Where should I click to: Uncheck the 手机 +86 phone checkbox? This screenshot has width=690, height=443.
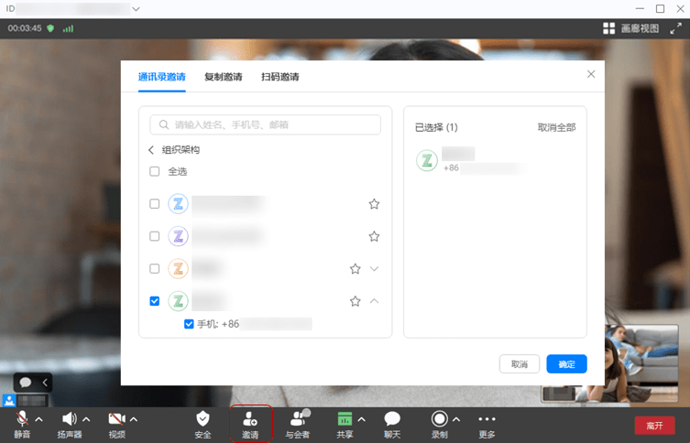coord(189,324)
